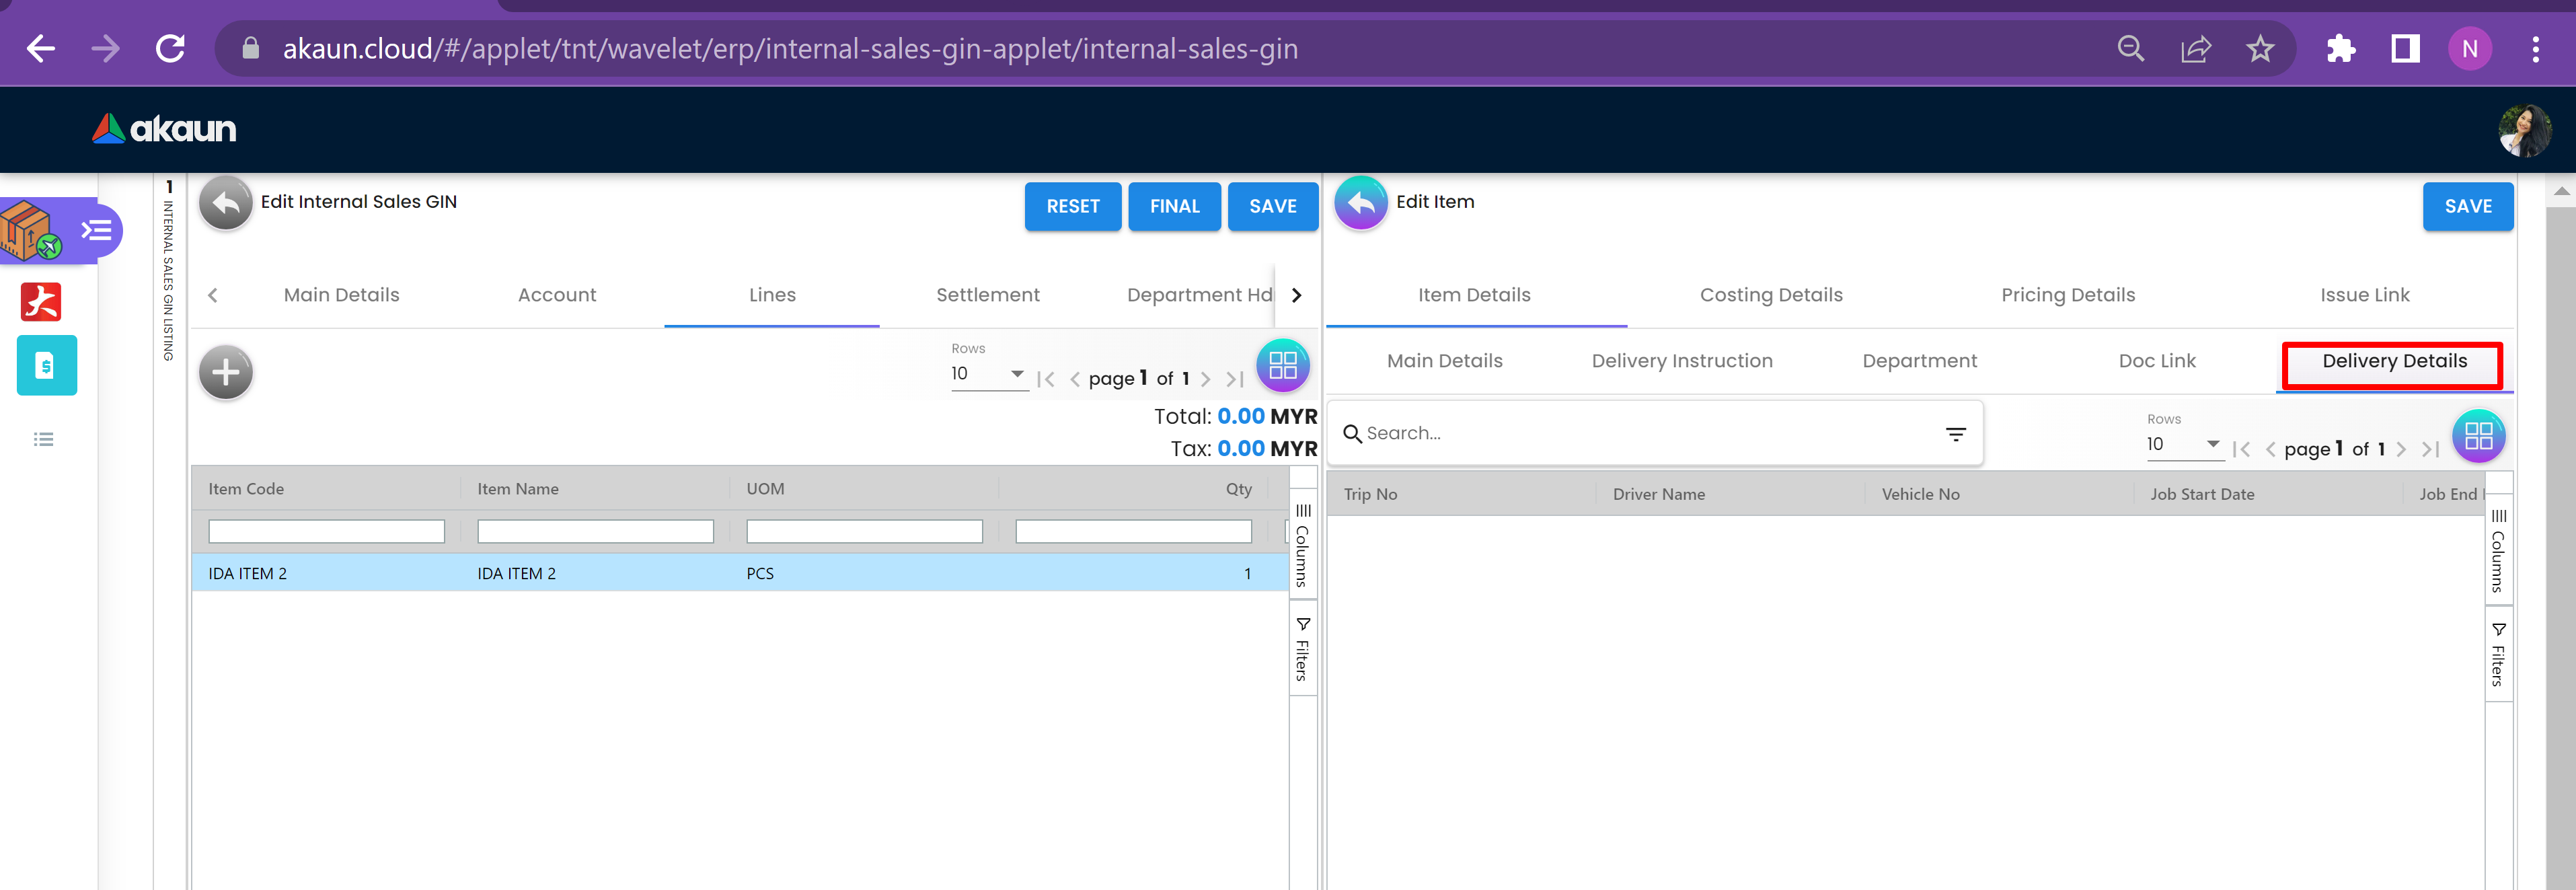This screenshot has height=890, width=2576.
Task: Open the grid view icon in Lines panel
Action: click(1282, 366)
